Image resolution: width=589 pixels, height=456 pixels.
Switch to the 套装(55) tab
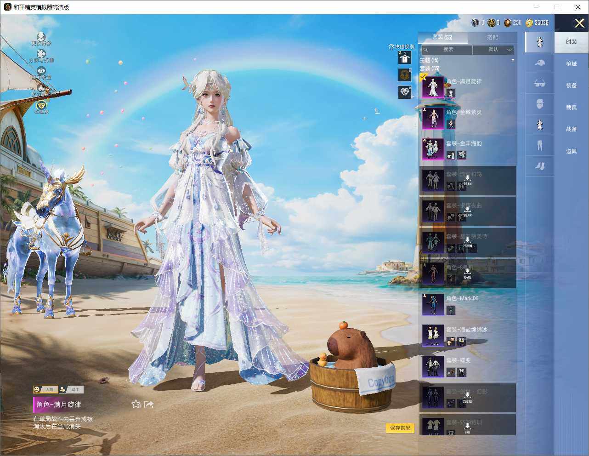(442, 37)
